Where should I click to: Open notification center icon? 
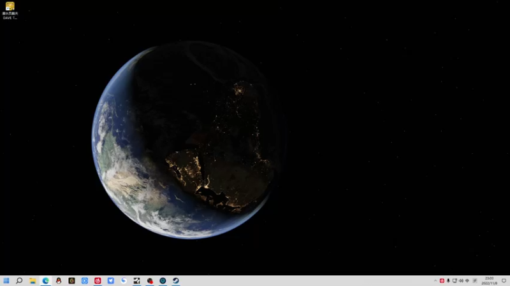click(x=504, y=281)
